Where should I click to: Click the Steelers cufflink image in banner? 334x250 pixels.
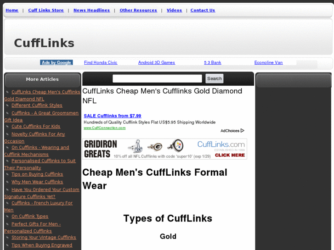[x=175, y=146]
